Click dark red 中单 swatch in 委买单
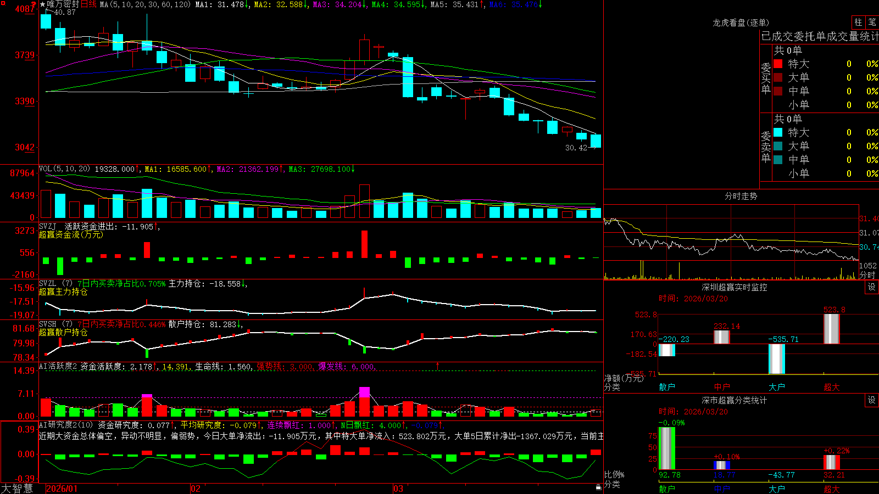This screenshot has height=494, width=879. point(778,91)
